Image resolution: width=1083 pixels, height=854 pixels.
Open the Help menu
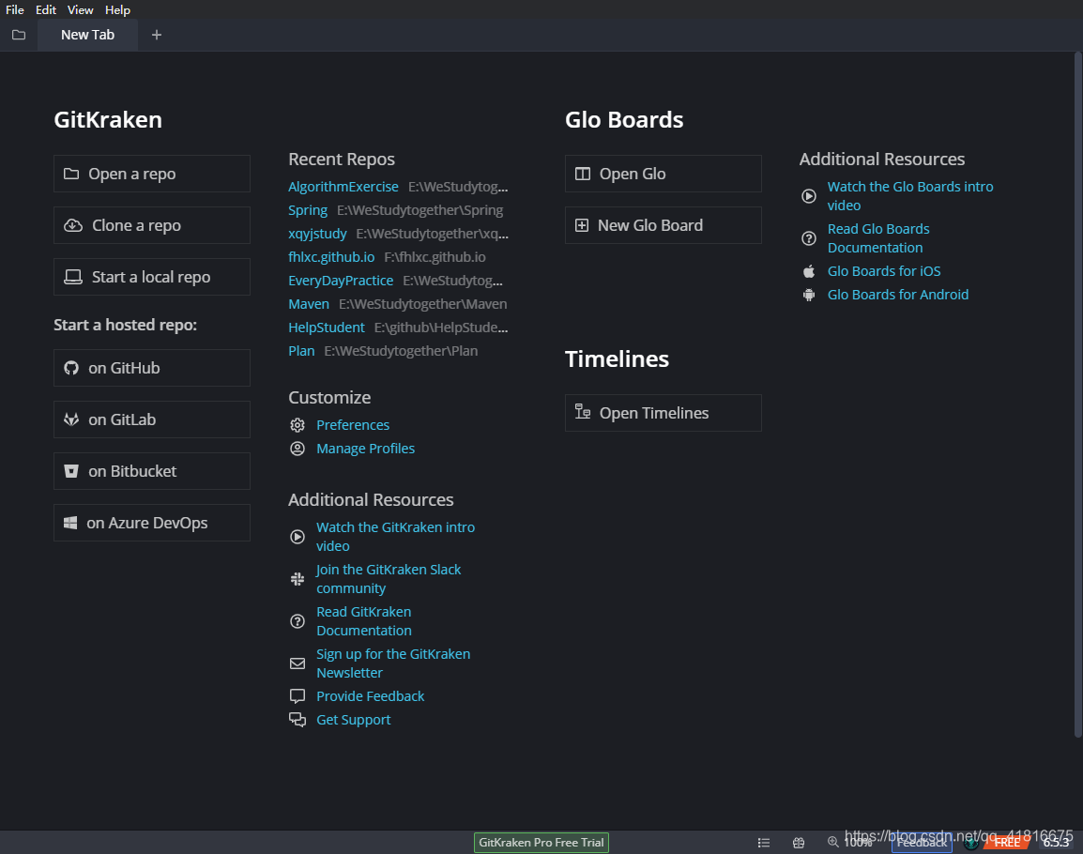(x=117, y=9)
